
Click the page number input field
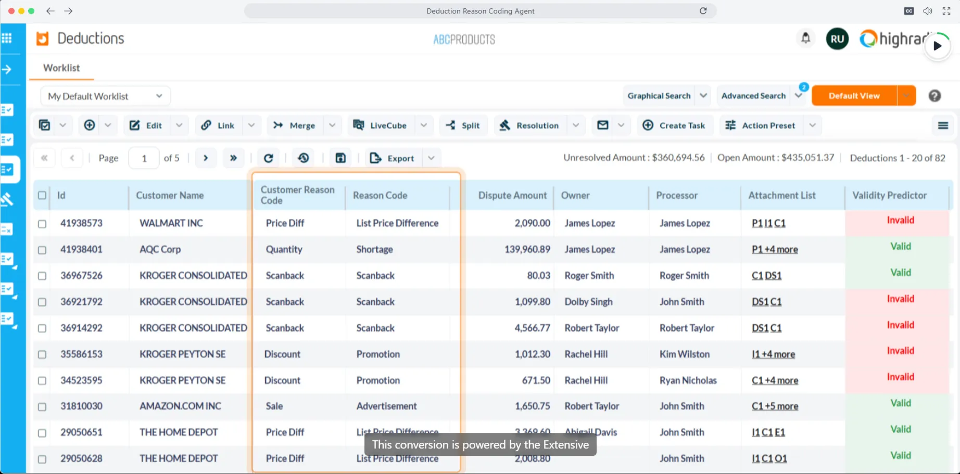tap(144, 158)
